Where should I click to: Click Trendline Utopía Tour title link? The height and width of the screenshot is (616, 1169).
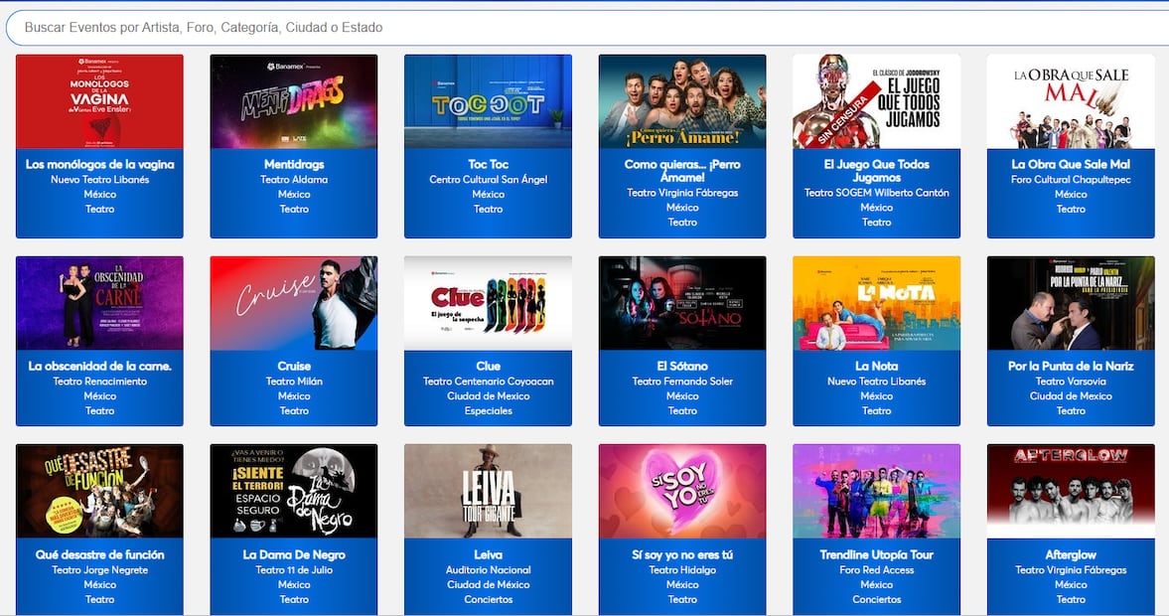(876, 554)
